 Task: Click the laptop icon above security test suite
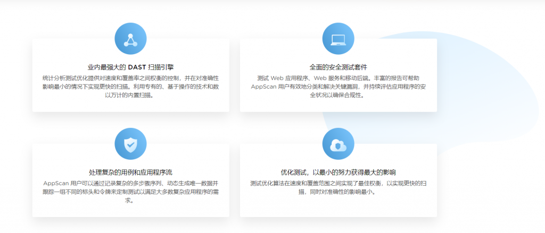tap(338, 39)
